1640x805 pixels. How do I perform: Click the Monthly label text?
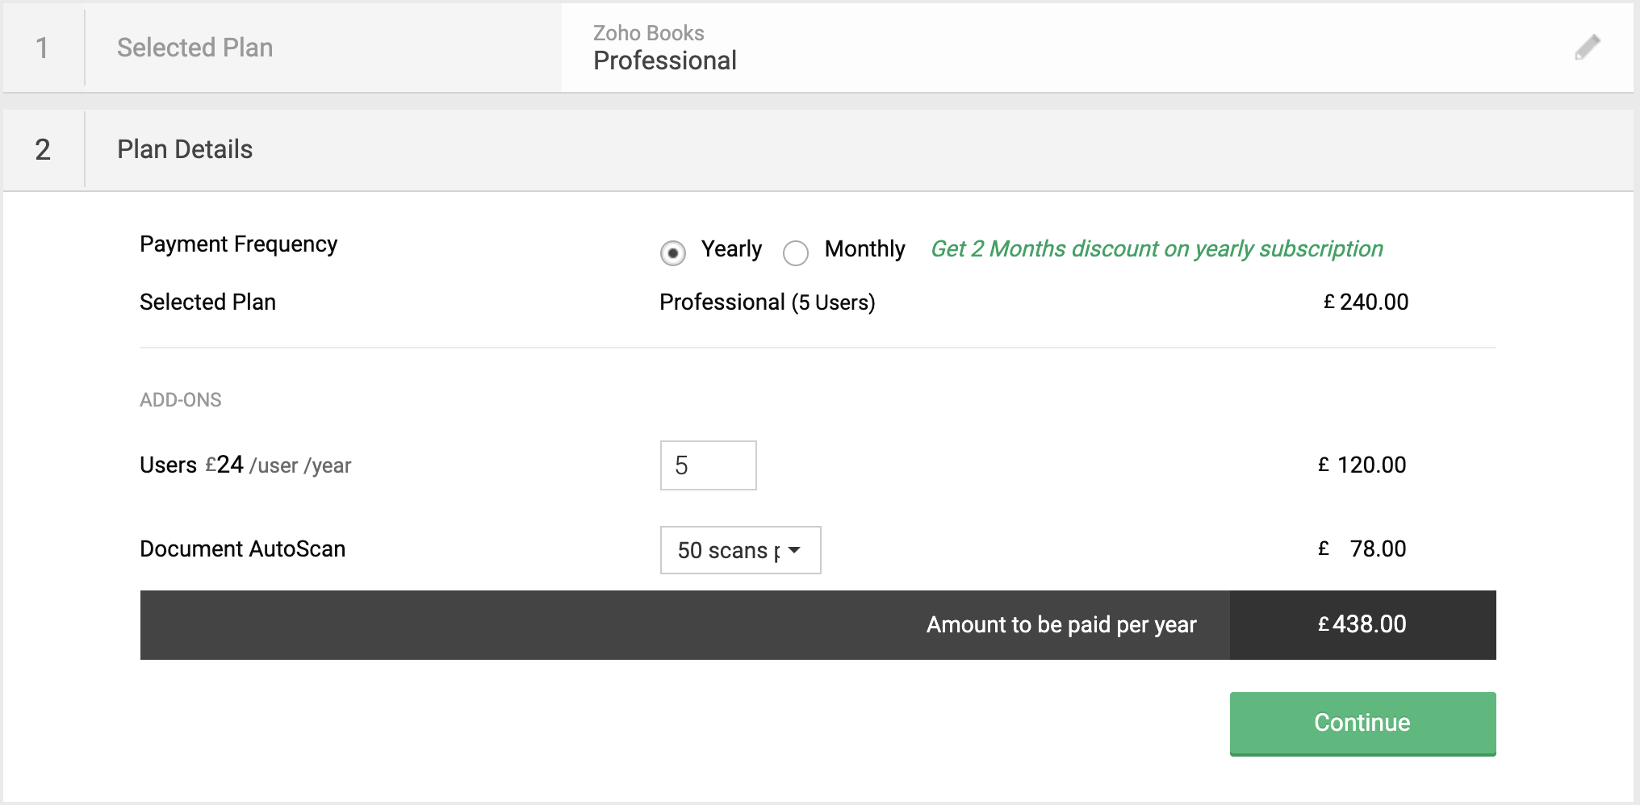tap(864, 249)
